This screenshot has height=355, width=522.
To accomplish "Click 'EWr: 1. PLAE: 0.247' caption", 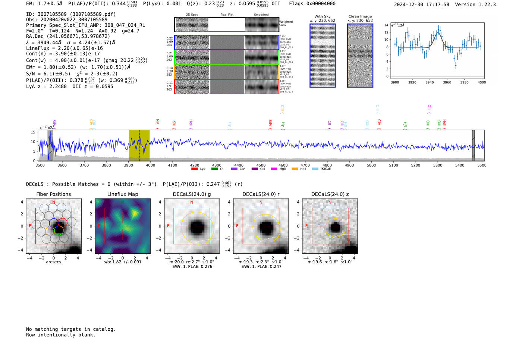I will pyautogui.click(x=261, y=267).
